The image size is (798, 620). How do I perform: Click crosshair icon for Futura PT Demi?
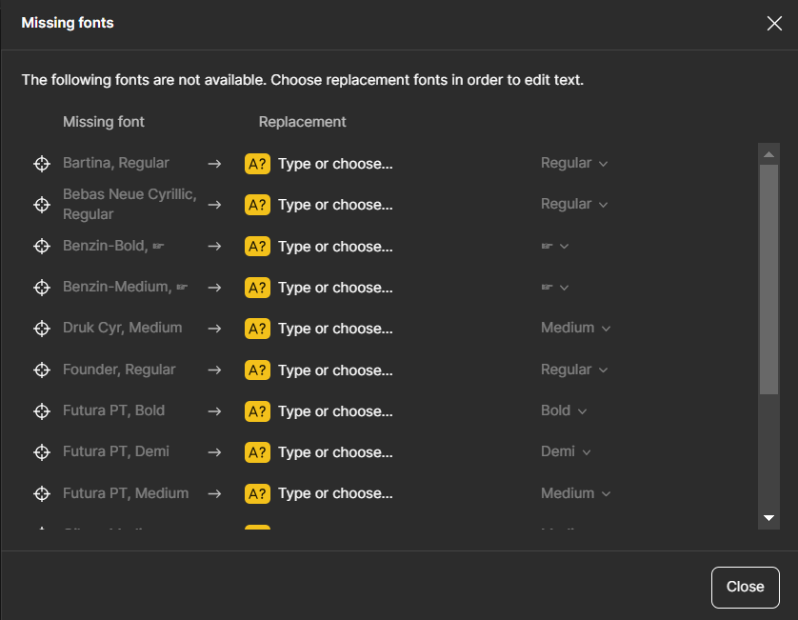[x=42, y=452]
